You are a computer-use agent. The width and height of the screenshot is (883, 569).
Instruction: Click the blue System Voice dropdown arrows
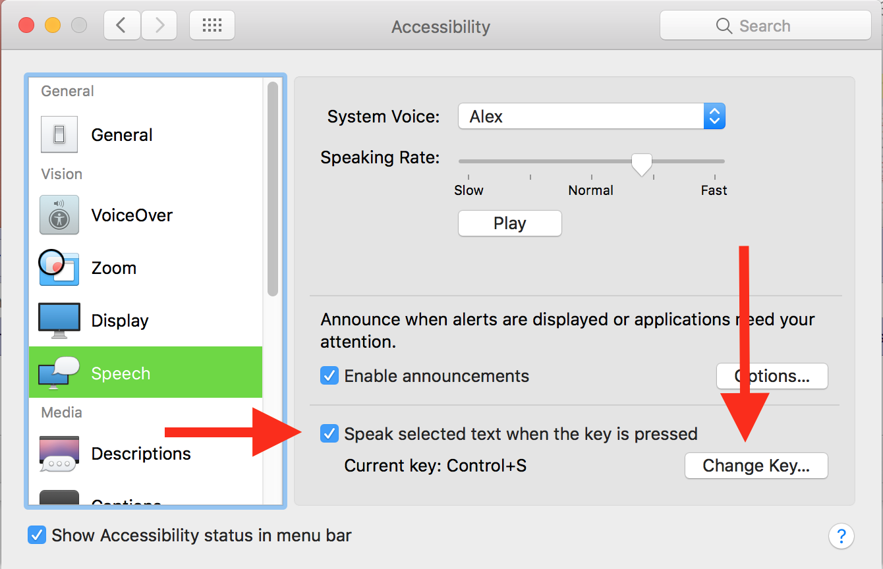click(x=714, y=117)
